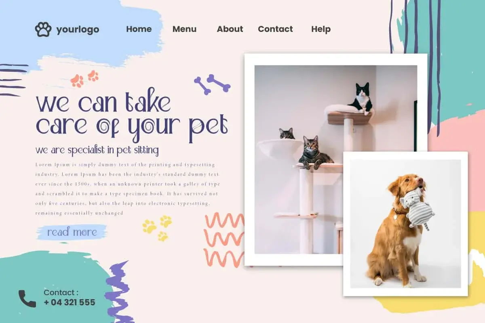The height and width of the screenshot is (323, 485).
Task: Open the Home menu item
Action: pyautogui.click(x=139, y=29)
